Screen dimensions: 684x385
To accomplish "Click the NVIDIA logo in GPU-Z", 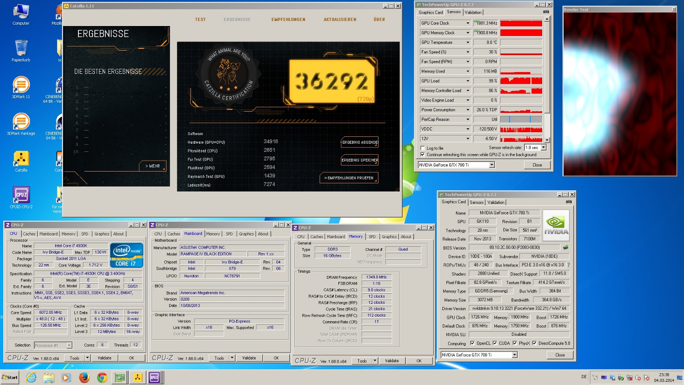I will coord(556,225).
